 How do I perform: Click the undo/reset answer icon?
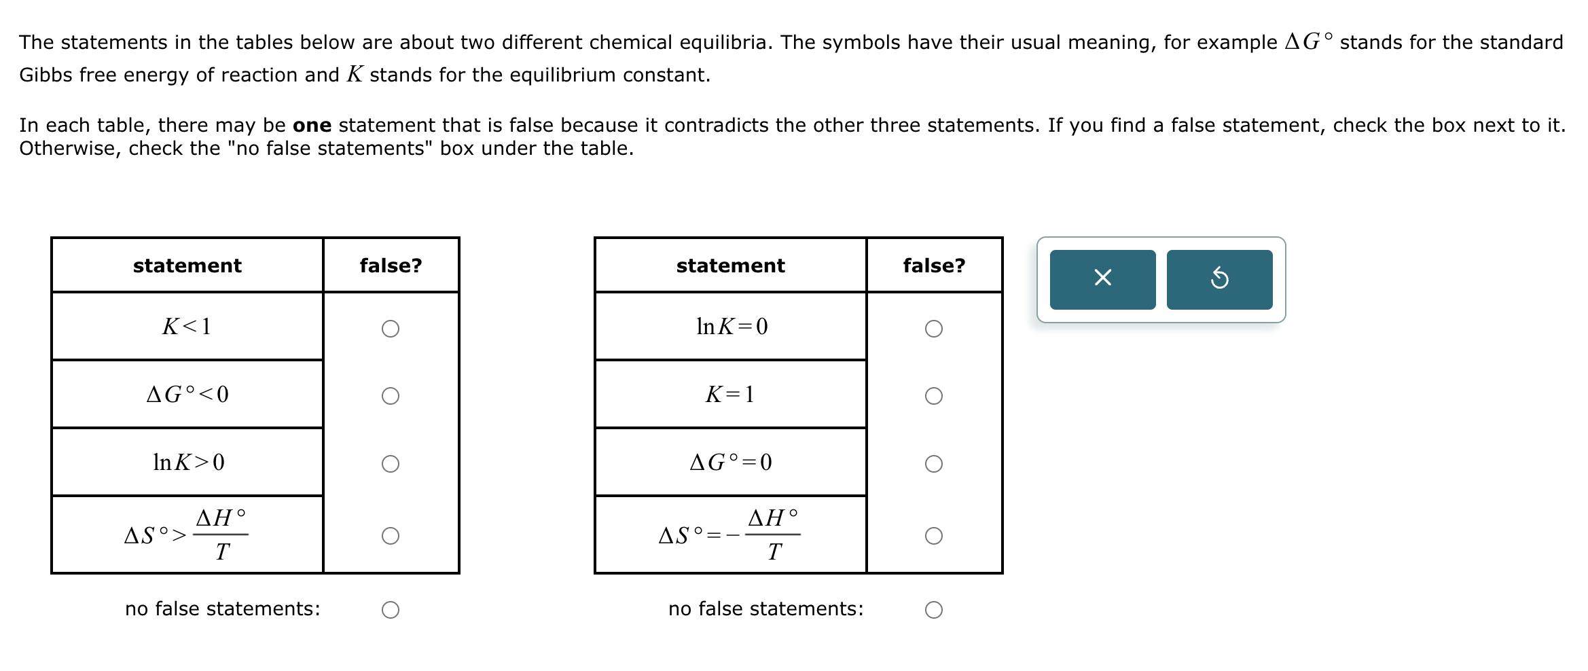1219,280
